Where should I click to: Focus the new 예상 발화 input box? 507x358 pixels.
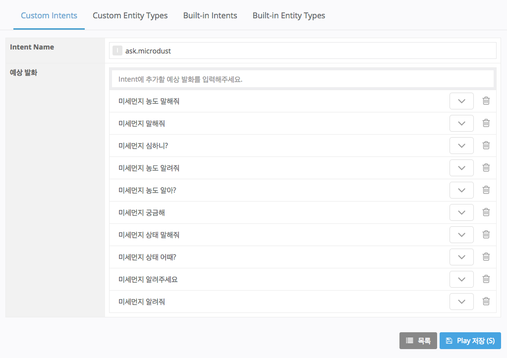302,79
